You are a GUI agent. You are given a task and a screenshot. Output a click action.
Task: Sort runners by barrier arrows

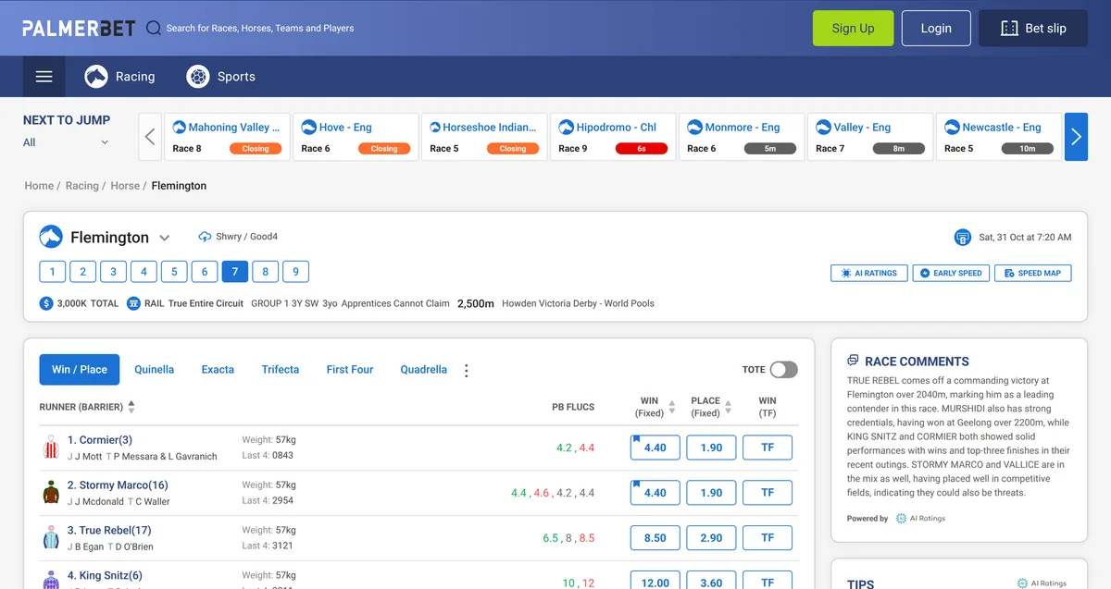click(x=131, y=407)
